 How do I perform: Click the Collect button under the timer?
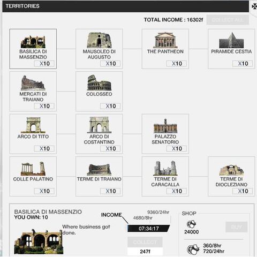[145, 242]
